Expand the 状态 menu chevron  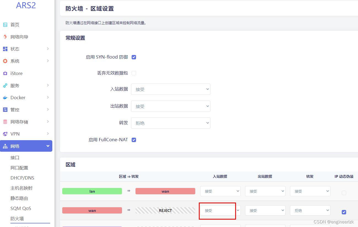click(x=48, y=49)
